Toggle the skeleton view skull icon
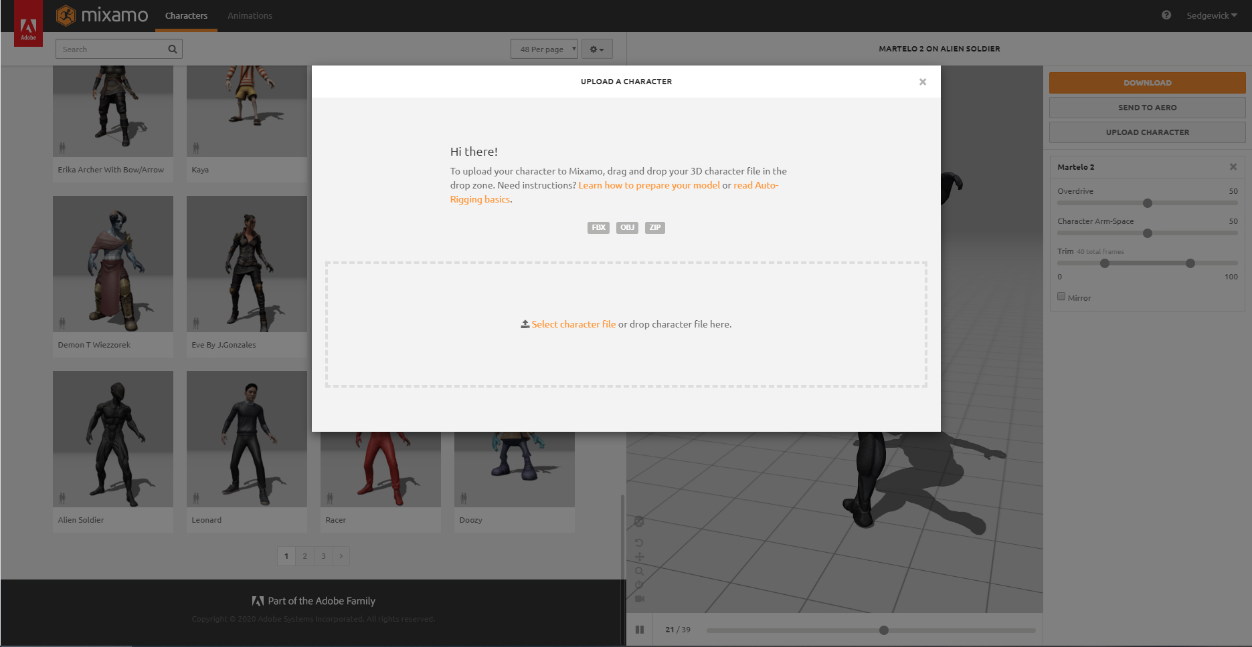The height and width of the screenshot is (647, 1252). pos(639,521)
